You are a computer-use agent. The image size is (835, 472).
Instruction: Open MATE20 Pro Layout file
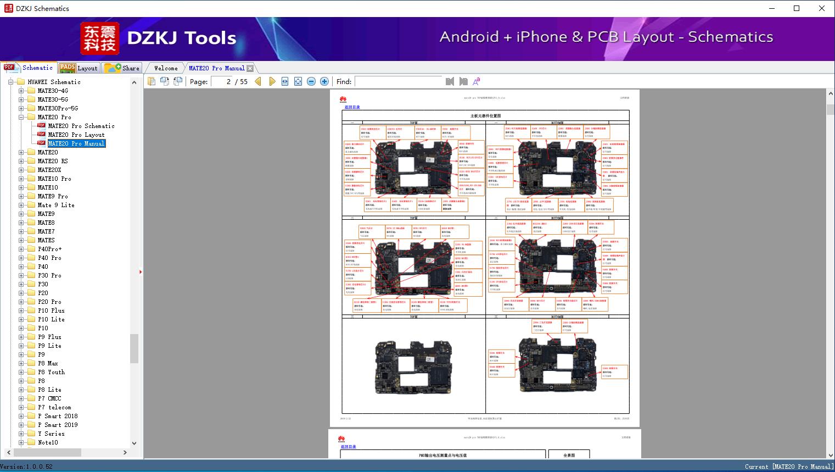click(x=76, y=135)
